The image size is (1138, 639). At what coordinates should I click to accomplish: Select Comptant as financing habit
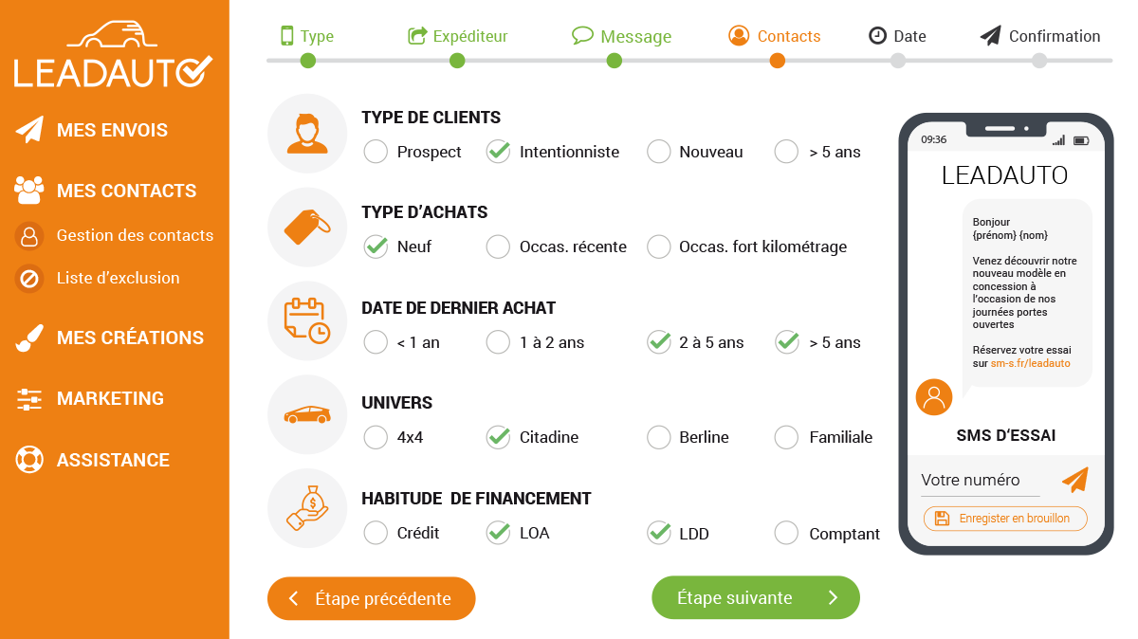tap(786, 533)
